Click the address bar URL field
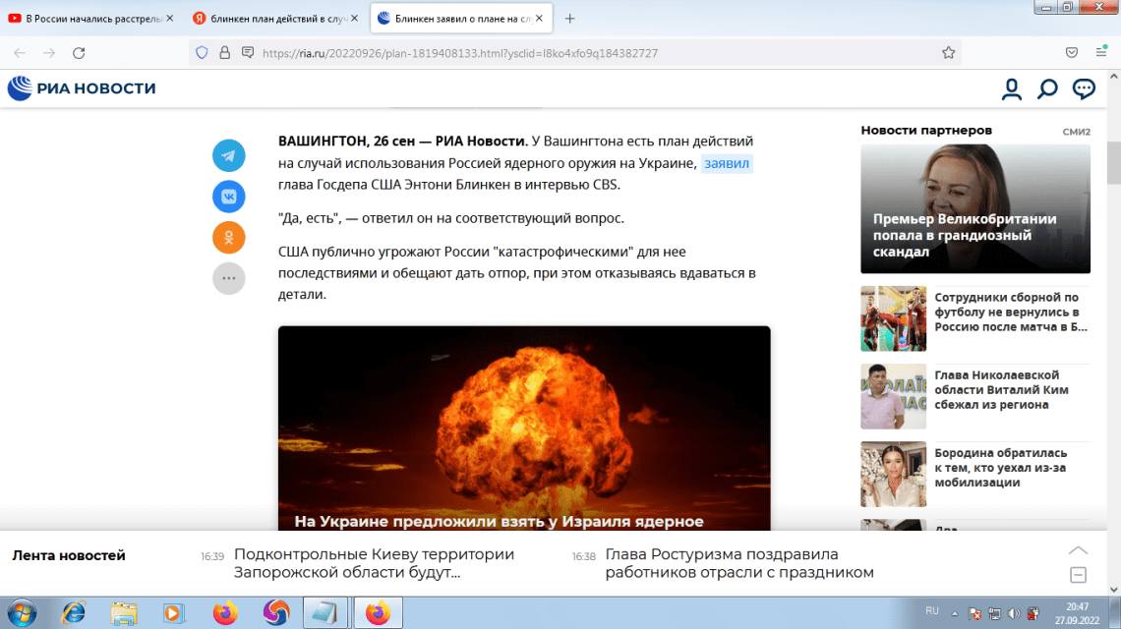 tap(590, 53)
